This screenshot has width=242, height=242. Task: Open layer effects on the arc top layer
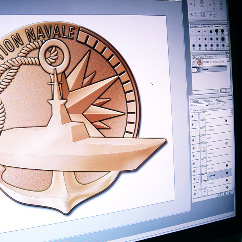[227, 165]
